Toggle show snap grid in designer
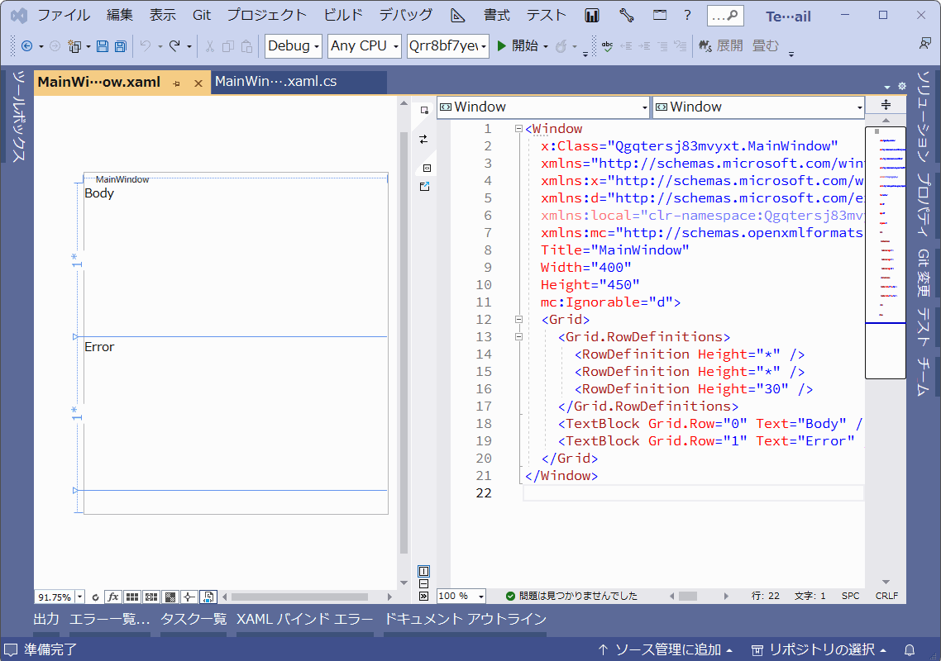Image resolution: width=941 pixels, height=661 pixels. tap(132, 597)
